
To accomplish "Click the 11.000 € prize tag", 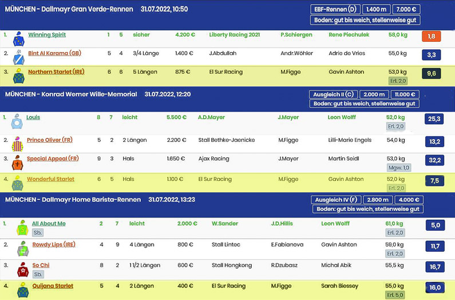I will tap(405, 94).
